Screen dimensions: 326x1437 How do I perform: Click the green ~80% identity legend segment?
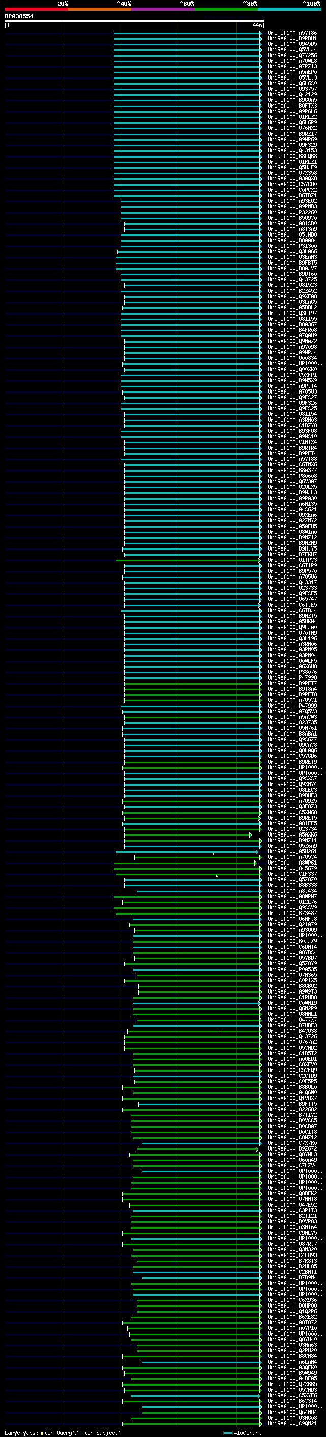[226, 9]
